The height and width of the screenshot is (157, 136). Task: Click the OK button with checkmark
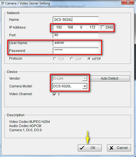(x=90, y=148)
